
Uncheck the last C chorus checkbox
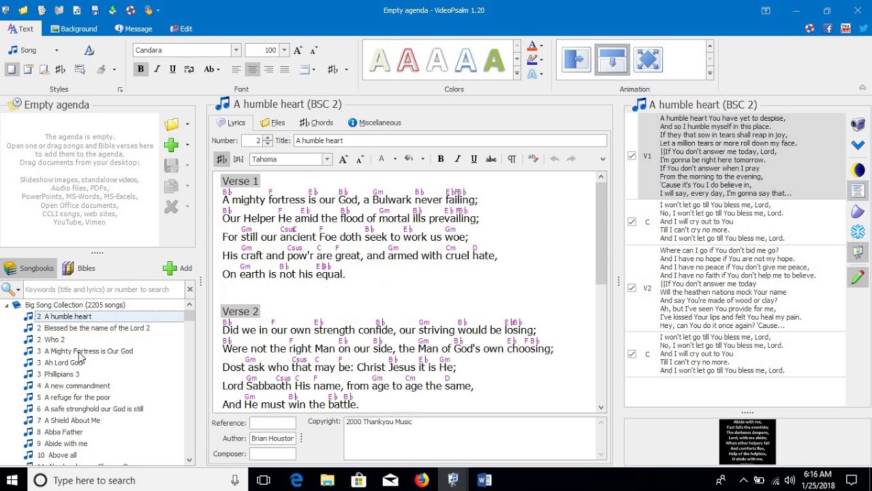point(632,355)
